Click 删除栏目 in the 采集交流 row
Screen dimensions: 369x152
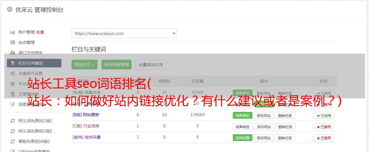click(285, 93)
